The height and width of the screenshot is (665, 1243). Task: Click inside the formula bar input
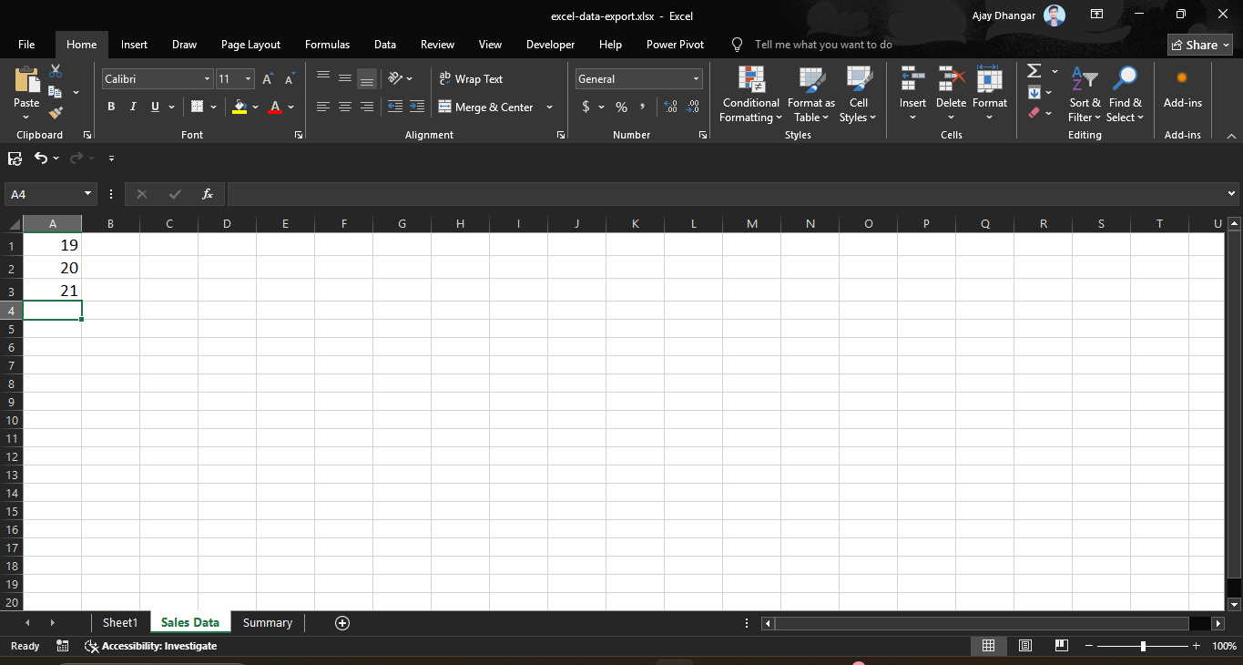725,194
